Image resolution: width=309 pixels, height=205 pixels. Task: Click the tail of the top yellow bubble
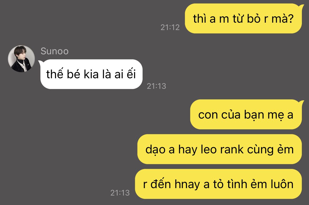click(302, 6)
